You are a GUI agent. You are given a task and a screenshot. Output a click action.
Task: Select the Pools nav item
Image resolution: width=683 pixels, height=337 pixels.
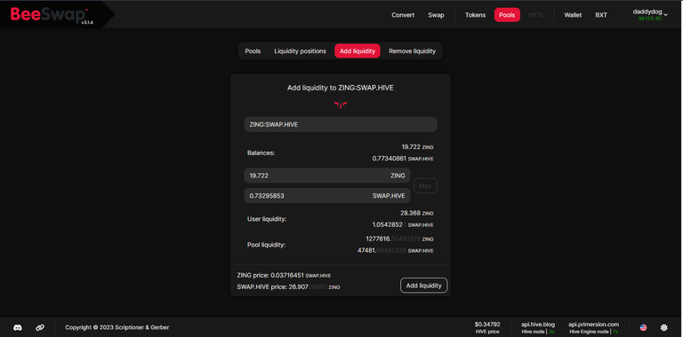point(507,15)
